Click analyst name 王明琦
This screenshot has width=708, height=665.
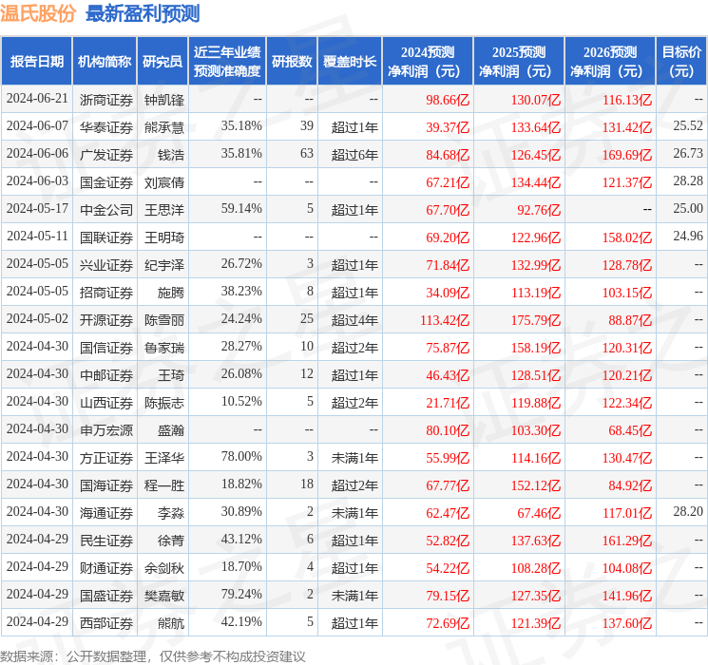point(164,237)
